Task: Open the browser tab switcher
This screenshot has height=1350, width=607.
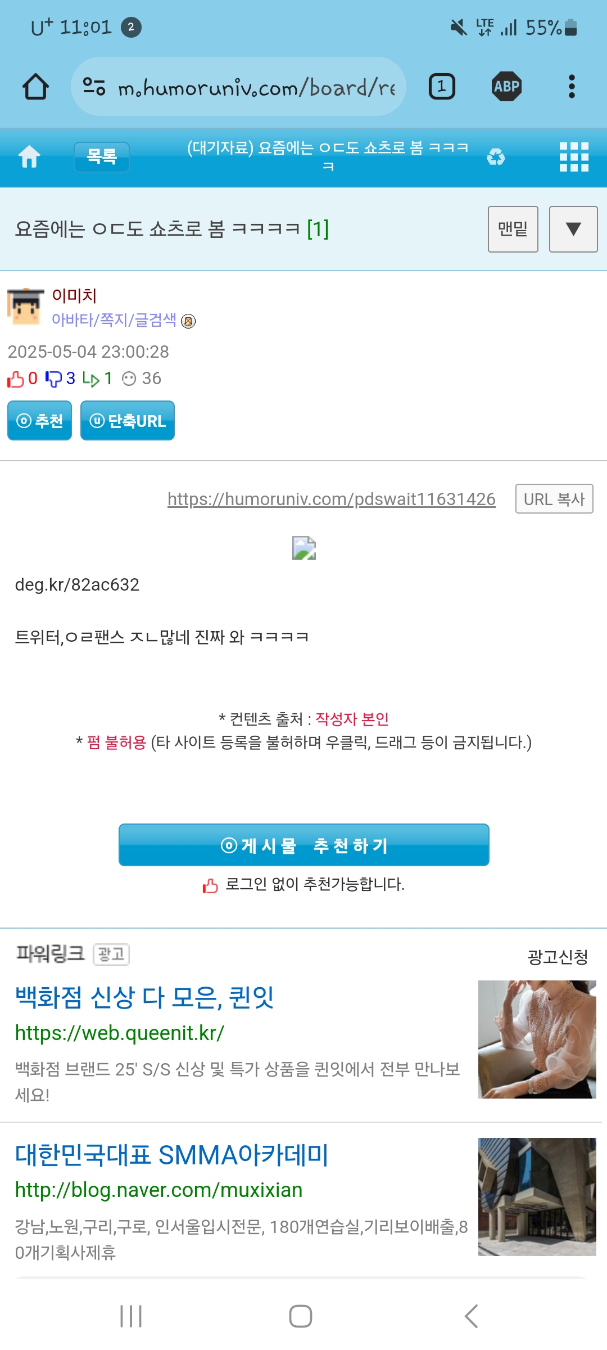Action: click(442, 87)
